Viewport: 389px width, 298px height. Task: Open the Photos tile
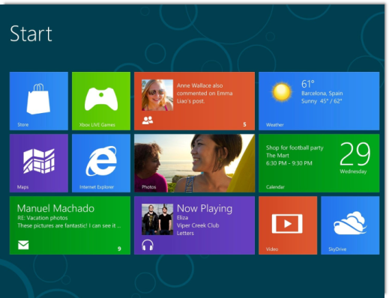[x=194, y=163]
